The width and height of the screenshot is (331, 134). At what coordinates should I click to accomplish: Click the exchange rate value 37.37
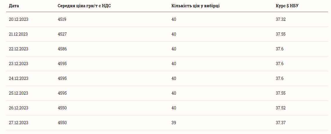tap(281, 123)
